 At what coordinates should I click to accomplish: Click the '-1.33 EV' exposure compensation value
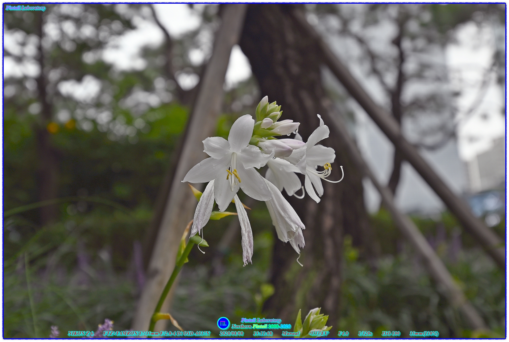[x=318, y=333]
